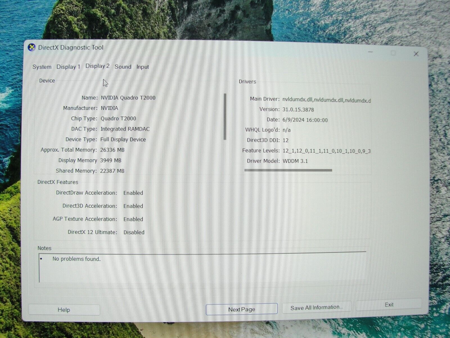The height and width of the screenshot is (338, 450).
Task: Minimize the DirectX Diagnostic Tool window
Action: (x=370, y=52)
